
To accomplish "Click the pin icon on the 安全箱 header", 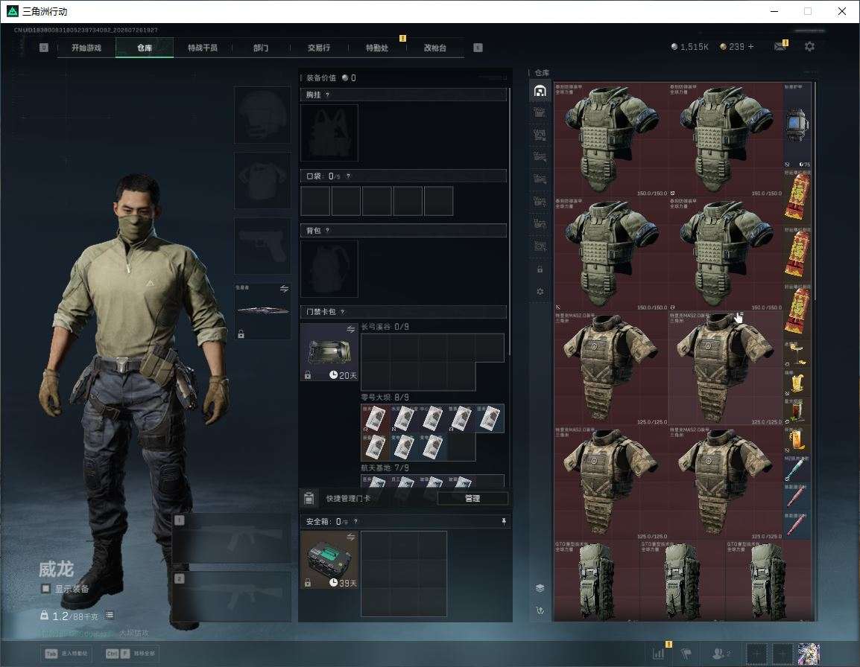I will pos(504,522).
